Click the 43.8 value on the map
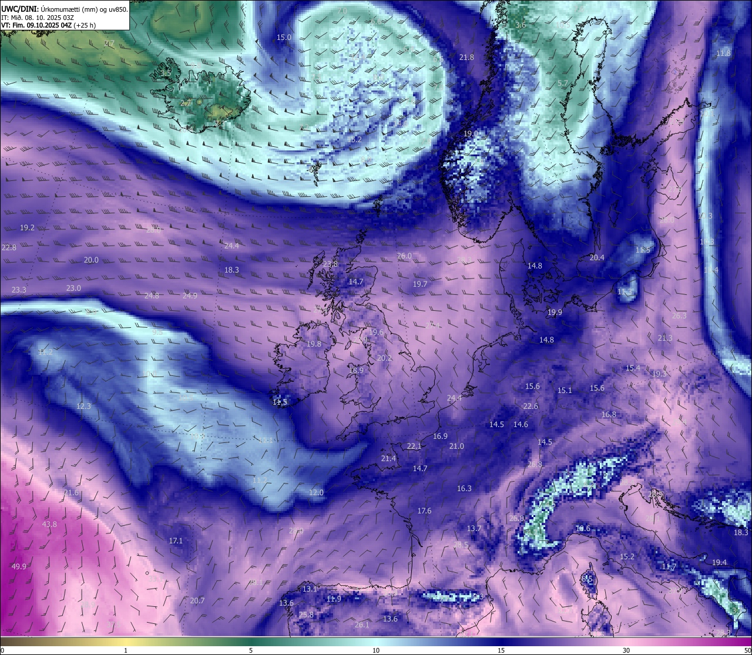The image size is (752, 655). (x=49, y=525)
